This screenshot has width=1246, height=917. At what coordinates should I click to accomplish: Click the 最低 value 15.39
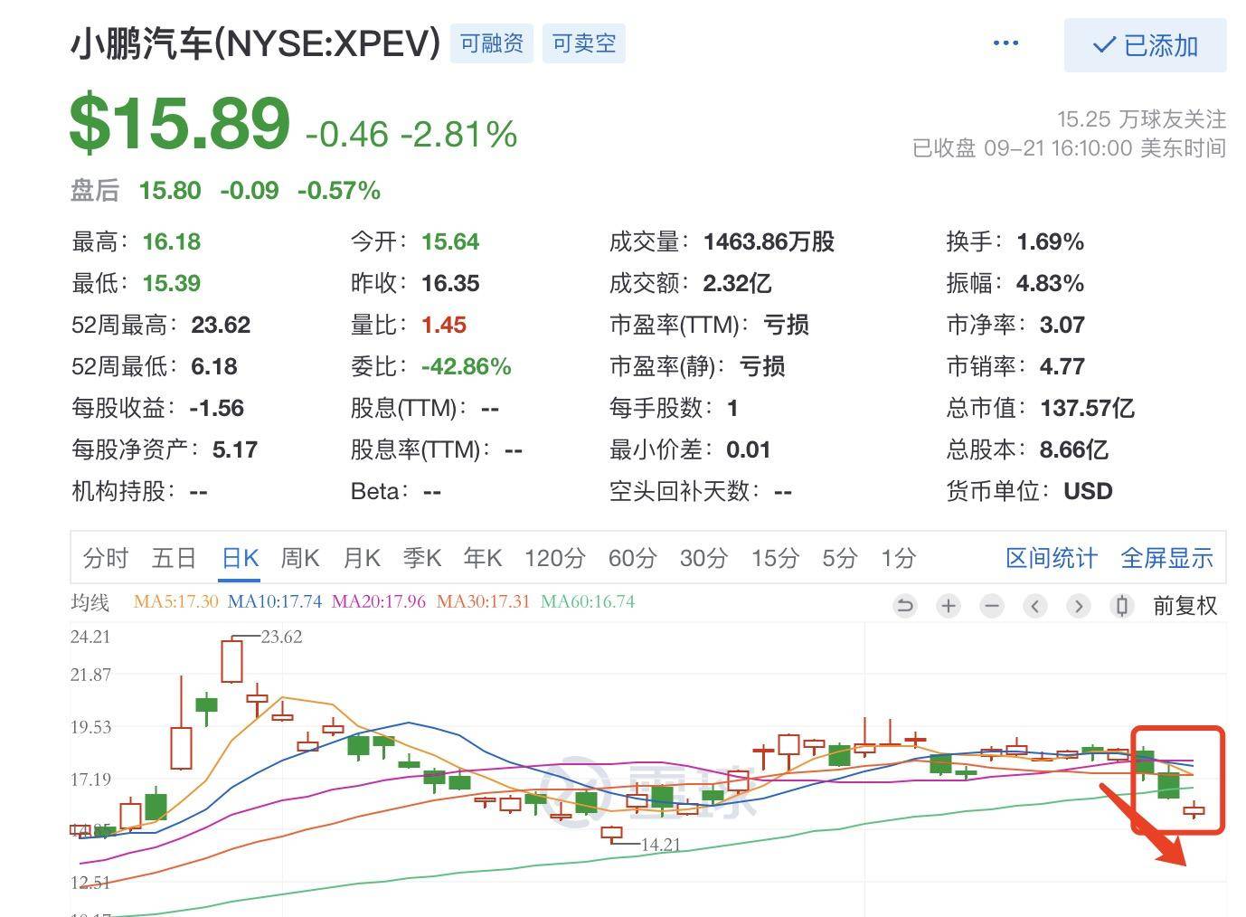click(172, 283)
